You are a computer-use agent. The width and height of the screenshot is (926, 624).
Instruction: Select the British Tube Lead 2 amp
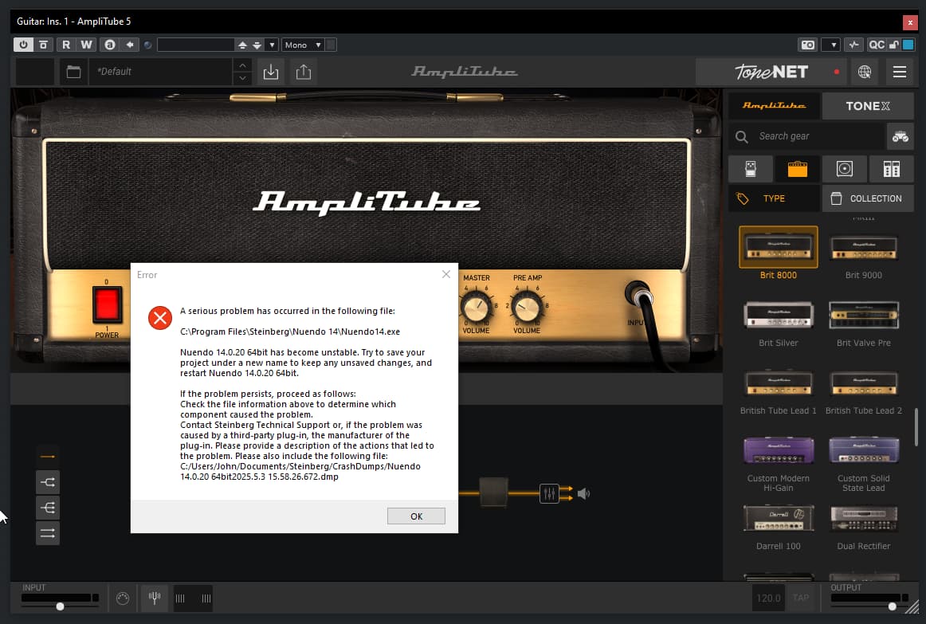pos(863,390)
